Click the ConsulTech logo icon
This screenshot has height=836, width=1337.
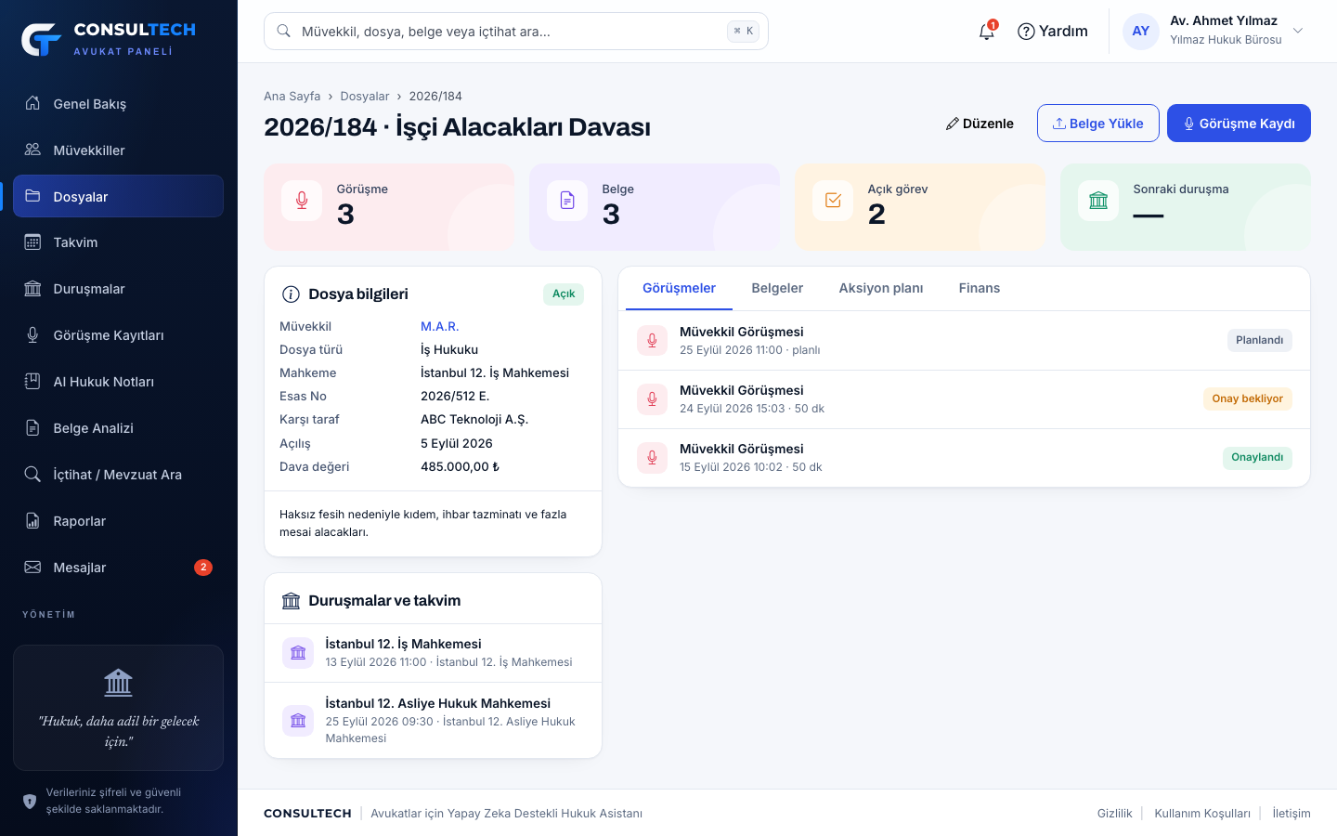pos(41,39)
